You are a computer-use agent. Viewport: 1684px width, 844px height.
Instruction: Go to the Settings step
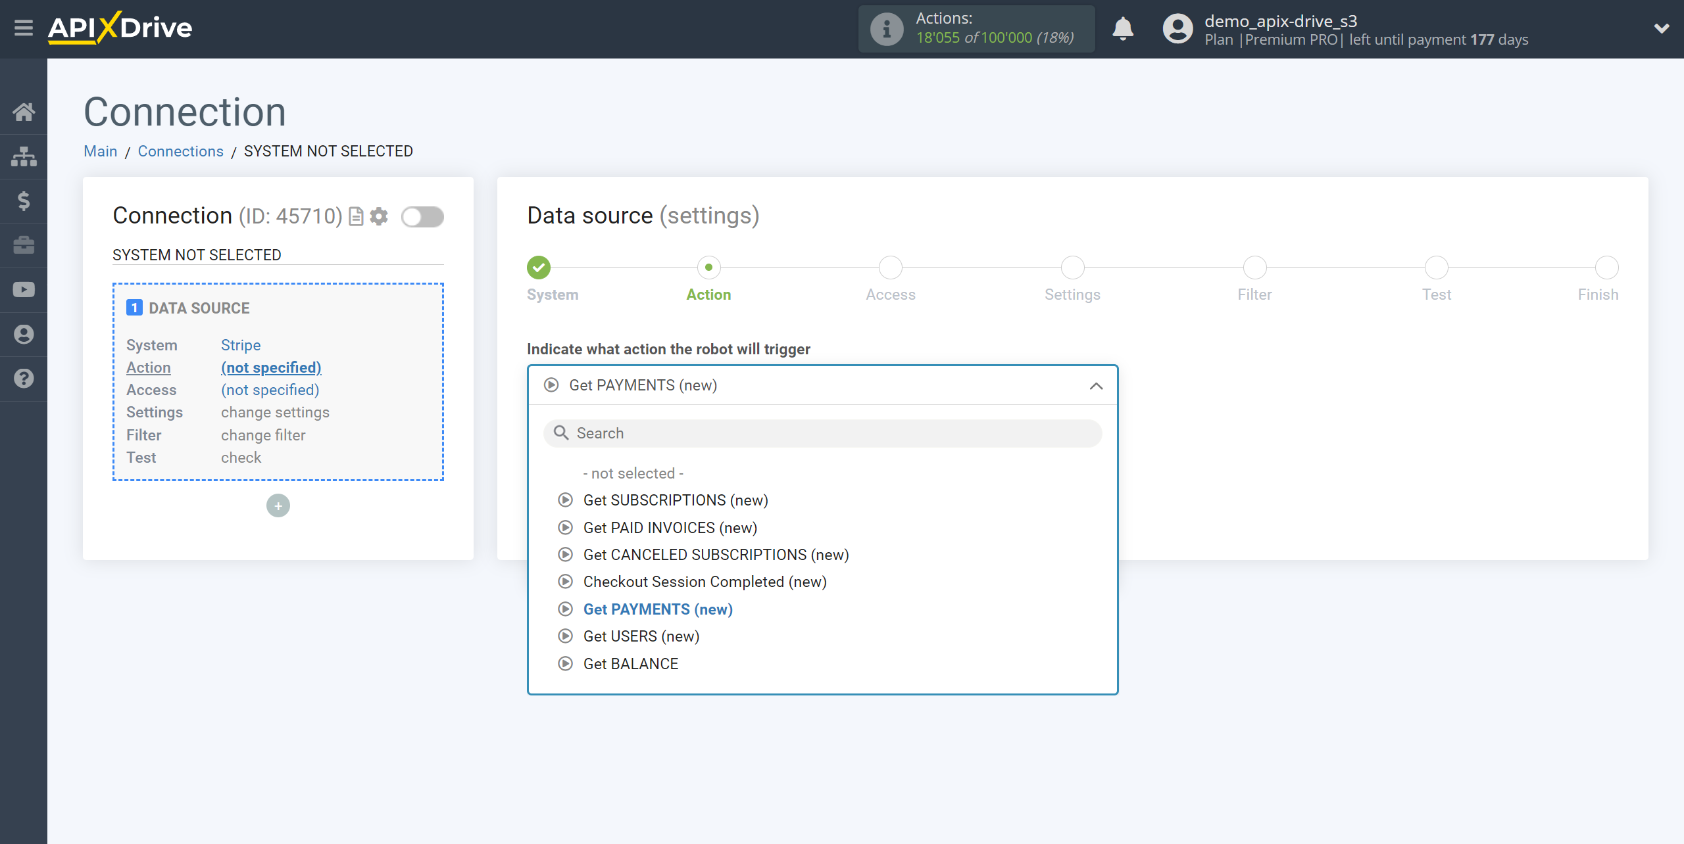coord(1072,268)
